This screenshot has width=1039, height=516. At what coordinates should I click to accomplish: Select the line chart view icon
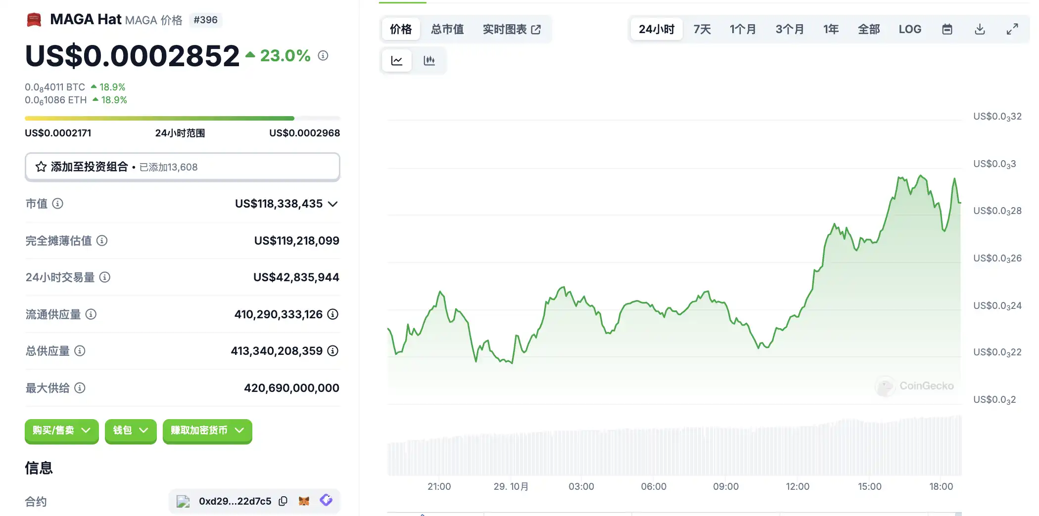coord(397,61)
